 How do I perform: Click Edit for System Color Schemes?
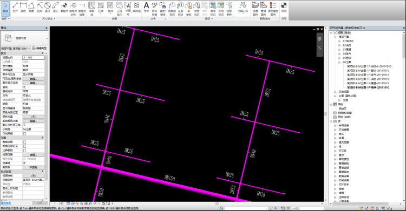(x=33, y=121)
